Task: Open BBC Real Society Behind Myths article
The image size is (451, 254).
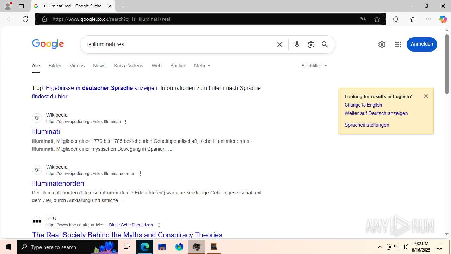Action: 127,235
